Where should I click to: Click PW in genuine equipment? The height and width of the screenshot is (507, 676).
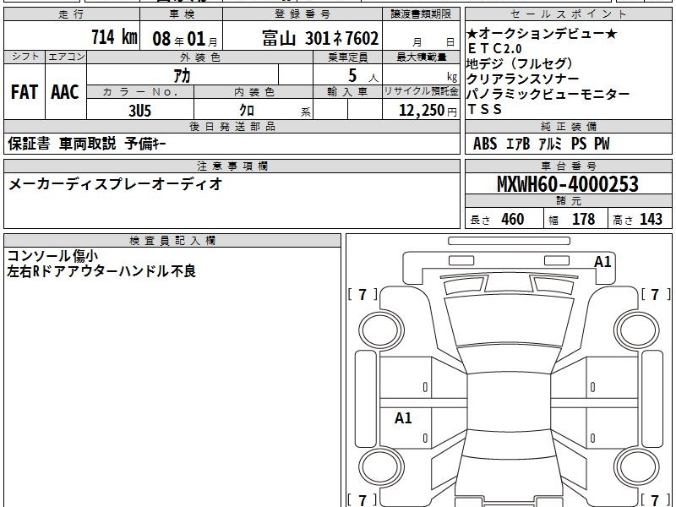[x=602, y=144]
